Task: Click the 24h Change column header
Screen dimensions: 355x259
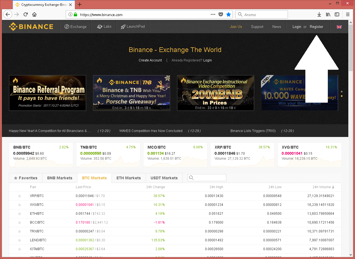Action: [156, 187]
